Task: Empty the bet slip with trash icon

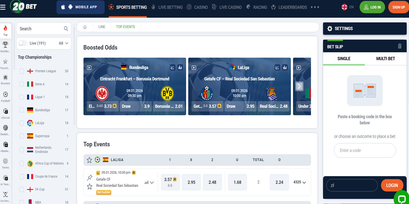Action: (x=400, y=46)
